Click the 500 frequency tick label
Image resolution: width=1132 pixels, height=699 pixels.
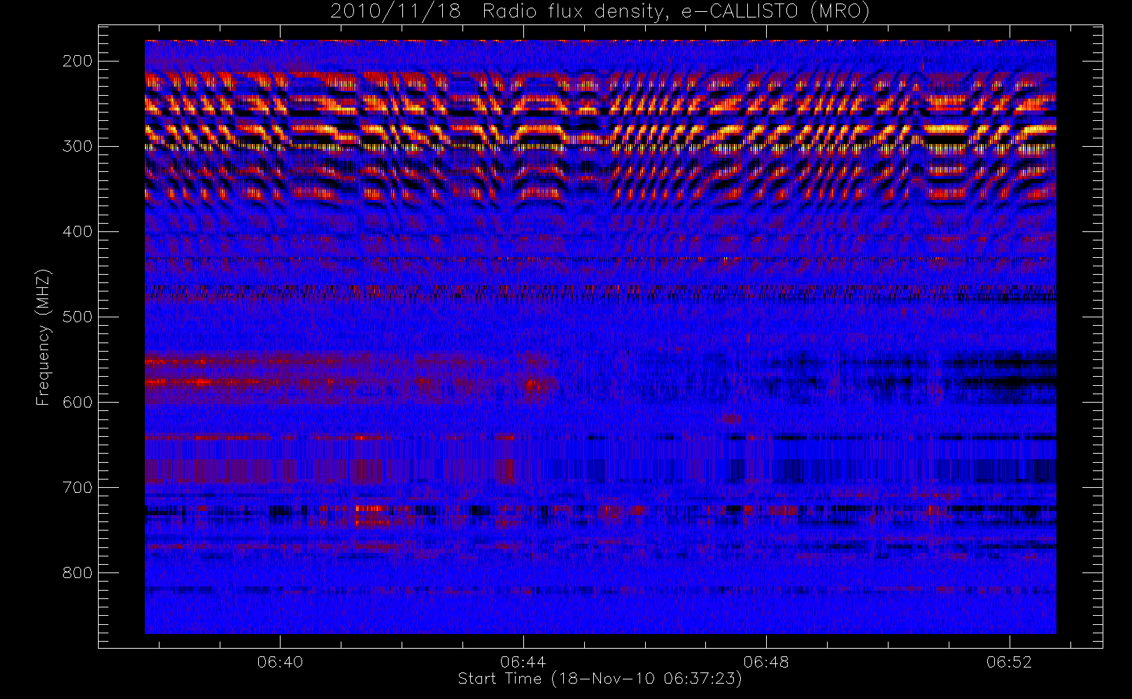click(78, 317)
